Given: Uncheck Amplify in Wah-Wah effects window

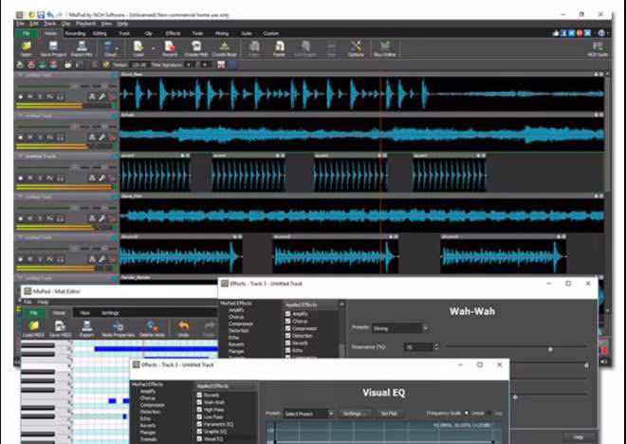Looking at the screenshot, I should pyautogui.click(x=287, y=314).
